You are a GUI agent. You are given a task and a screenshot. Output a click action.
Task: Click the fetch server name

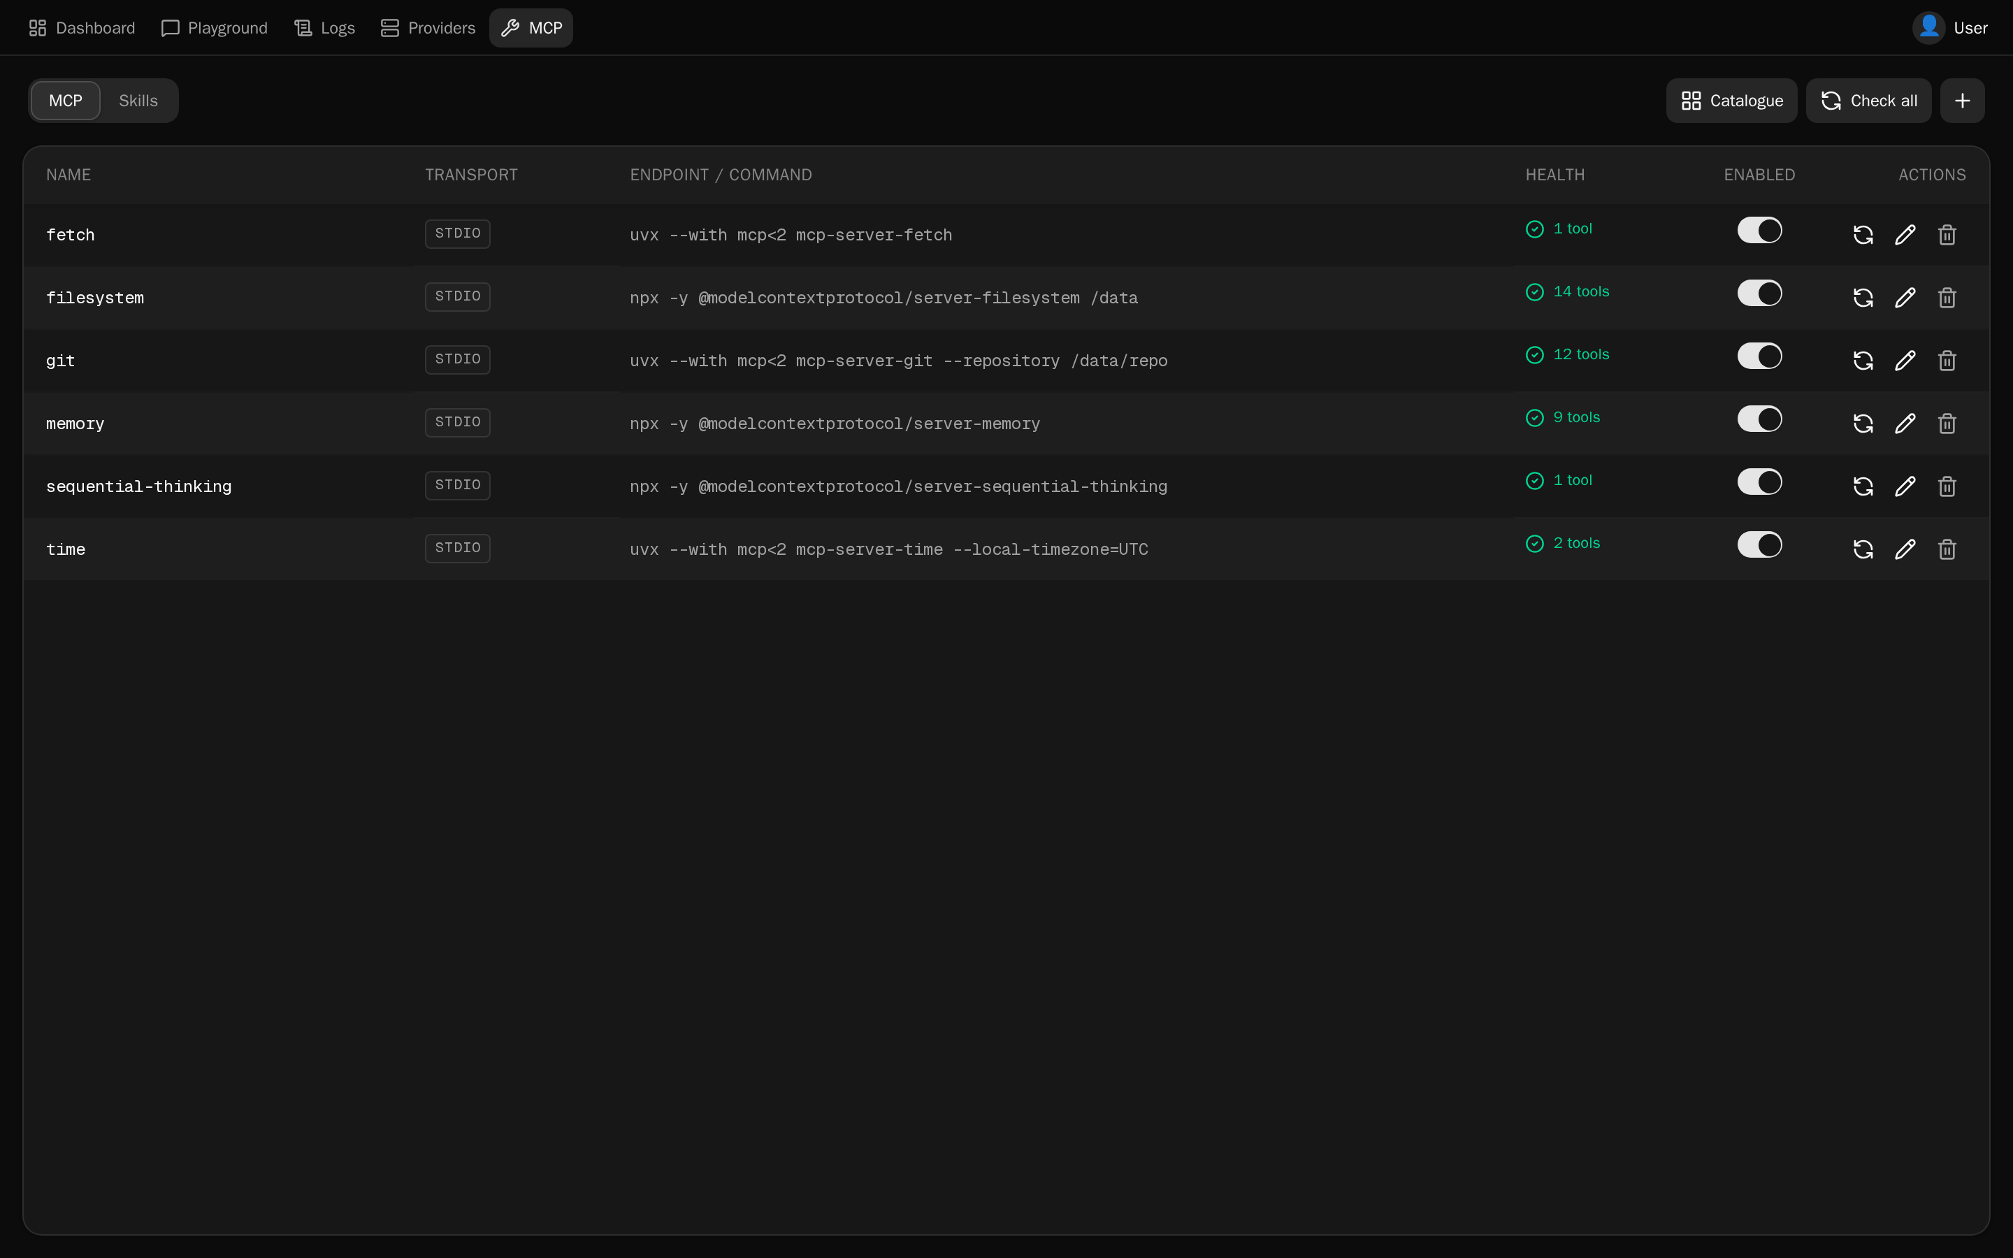[71, 235]
